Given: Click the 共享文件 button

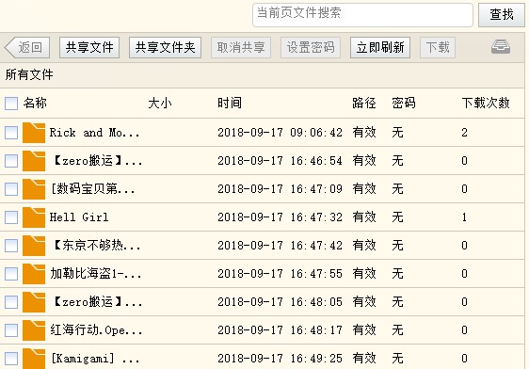Looking at the screenshot, I should [x=89, y=48].
